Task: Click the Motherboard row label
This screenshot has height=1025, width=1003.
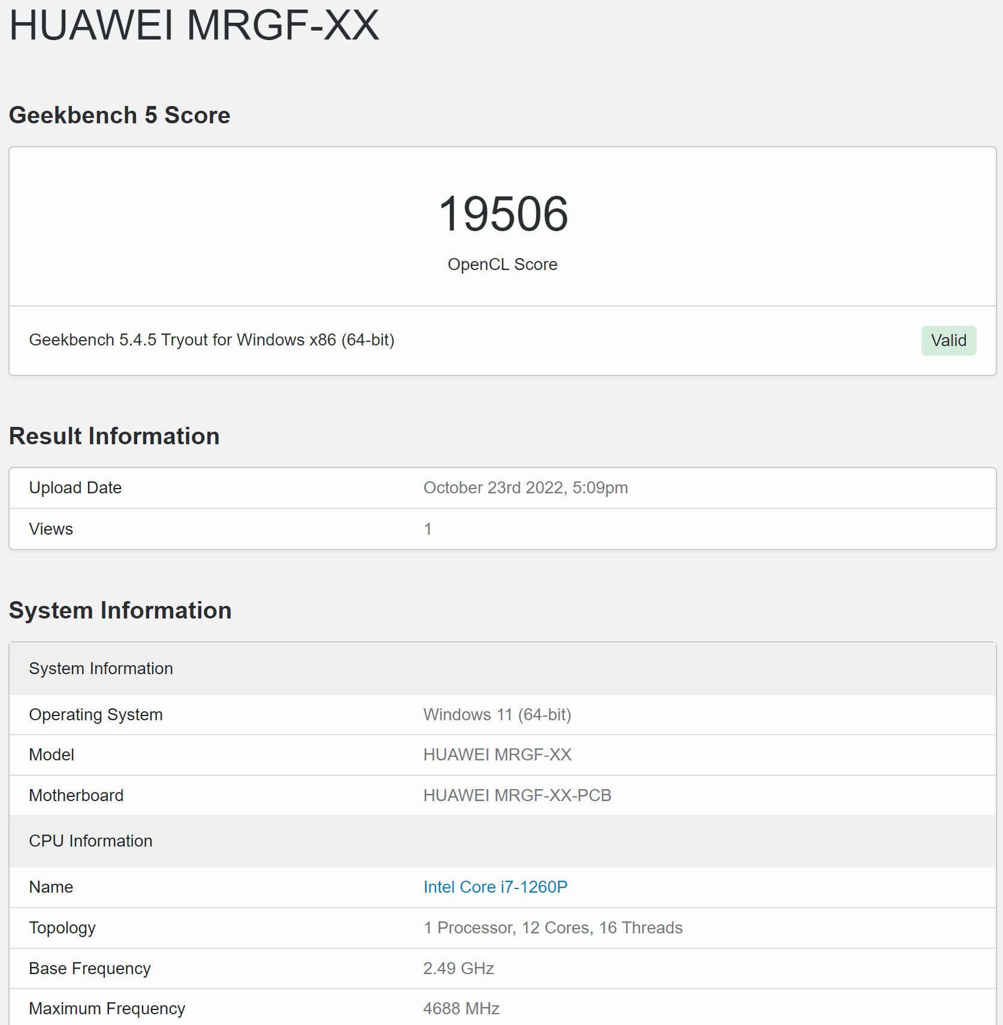Action: tap(76, 795)
